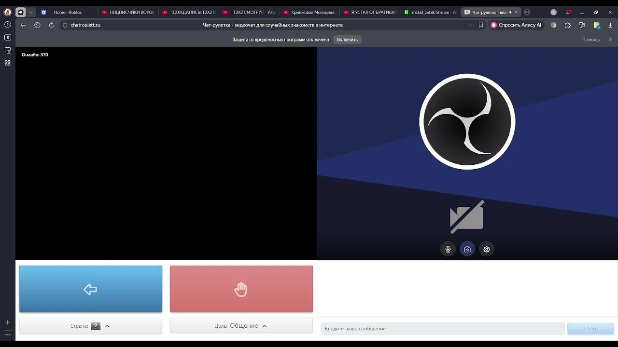Click the Отпр. send button
Screen dimensions: 618x347
point(590,328)
